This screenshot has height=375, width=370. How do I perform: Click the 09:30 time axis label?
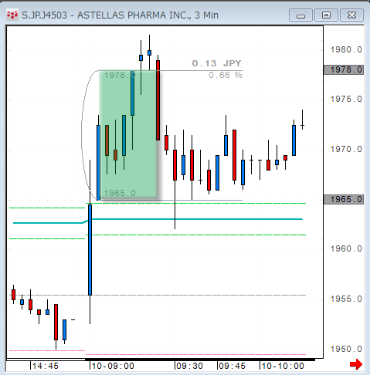[190, 366]
